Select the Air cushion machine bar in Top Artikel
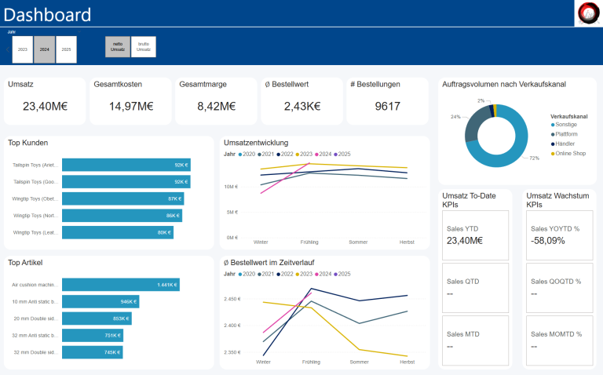This screenshot has height=375, width=603. (120, 285)
